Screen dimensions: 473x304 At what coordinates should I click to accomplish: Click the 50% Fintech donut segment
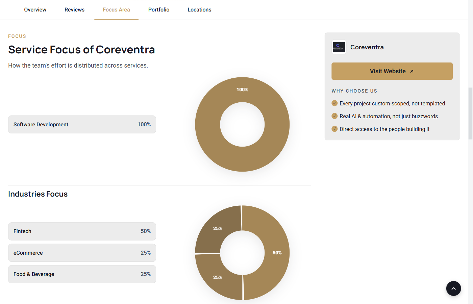pyautogui.click(x=277, y=253)
